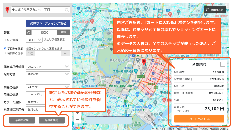Click the 部数 10000 input field
This screenshot has height=134, width=235.
pyautogui.click(x=44, y=32)
